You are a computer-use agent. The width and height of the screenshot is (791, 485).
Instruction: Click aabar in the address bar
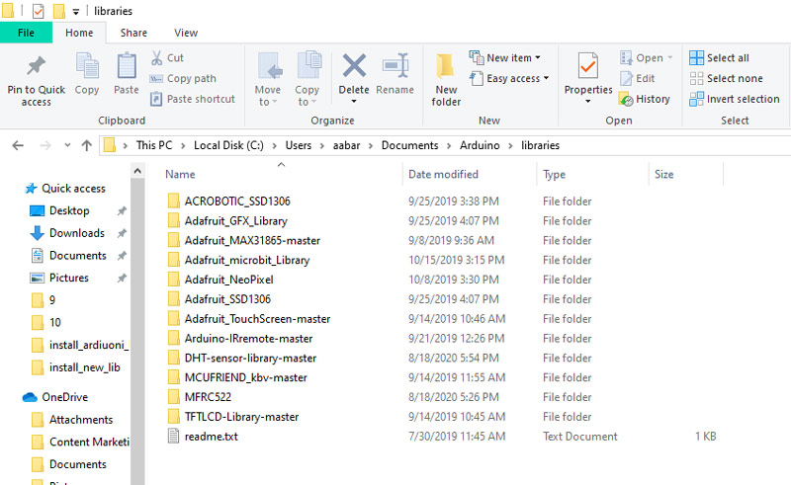[x=347, y=146]
